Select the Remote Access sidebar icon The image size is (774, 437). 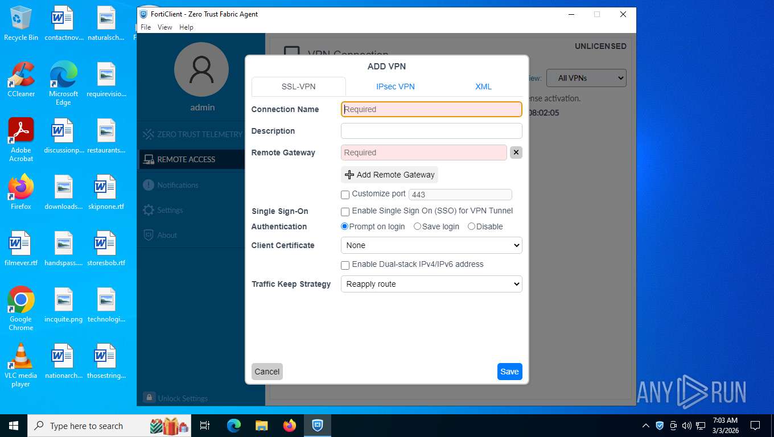point(149,159)
